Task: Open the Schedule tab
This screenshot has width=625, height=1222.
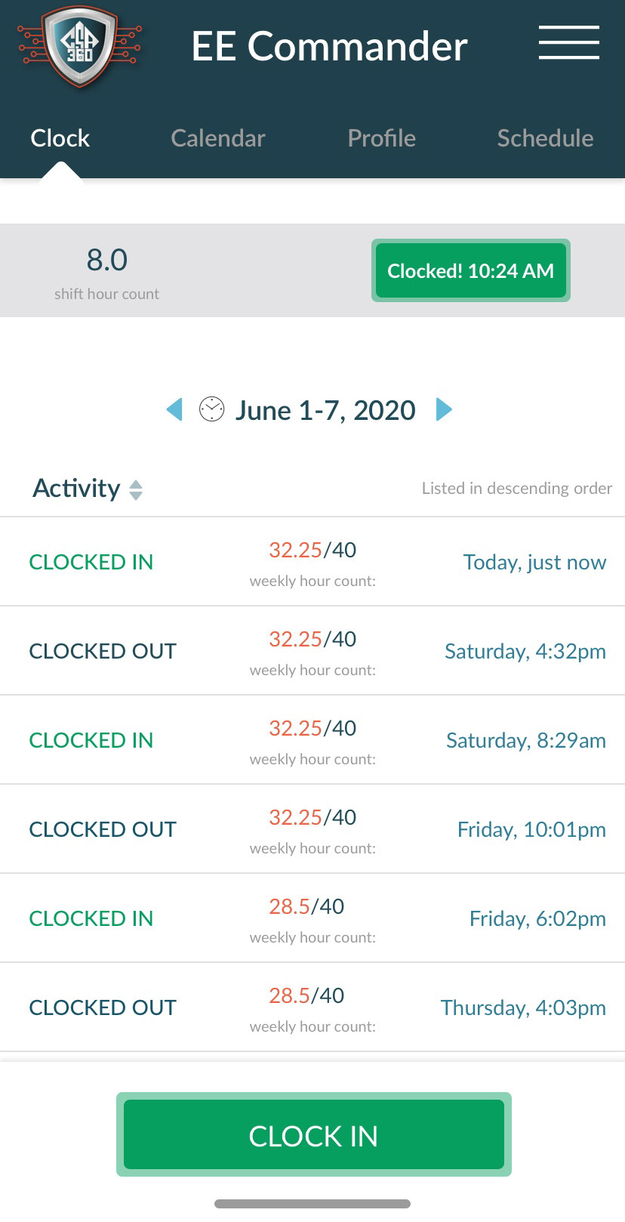Action: (x=545, y=138)
